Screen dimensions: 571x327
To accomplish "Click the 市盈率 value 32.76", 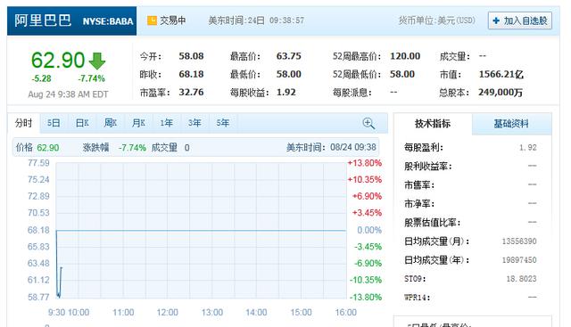I will click(x=191, y=93).
